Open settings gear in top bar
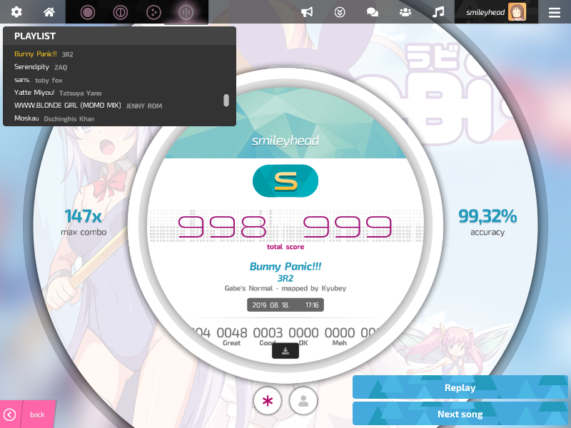The image size is (571, 428). click(x=16, y=12)
